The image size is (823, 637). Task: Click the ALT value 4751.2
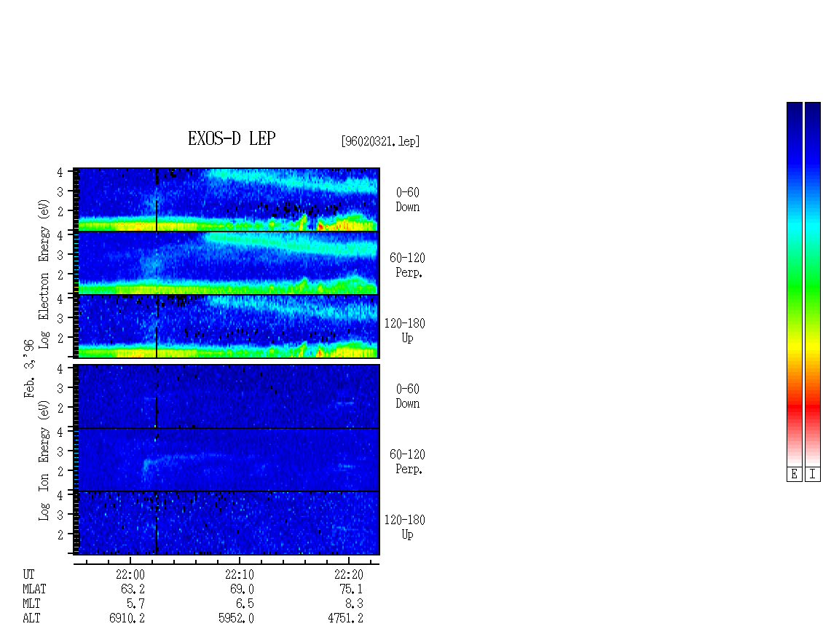pyautogui.click(x=345, y=618)
